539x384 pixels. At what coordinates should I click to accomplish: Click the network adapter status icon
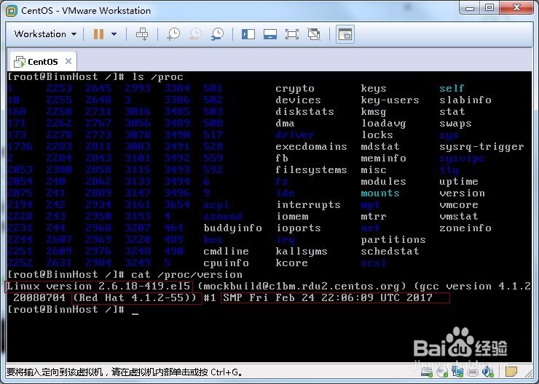(x=457, y=372)
